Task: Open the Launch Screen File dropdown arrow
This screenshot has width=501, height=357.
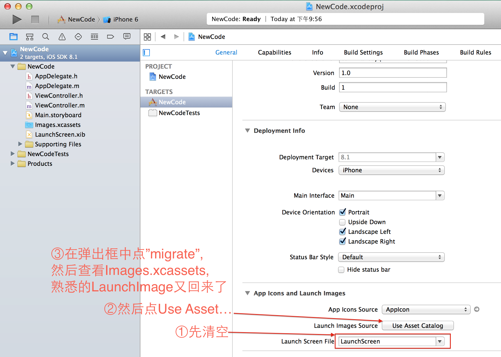Action: [440, 341]
